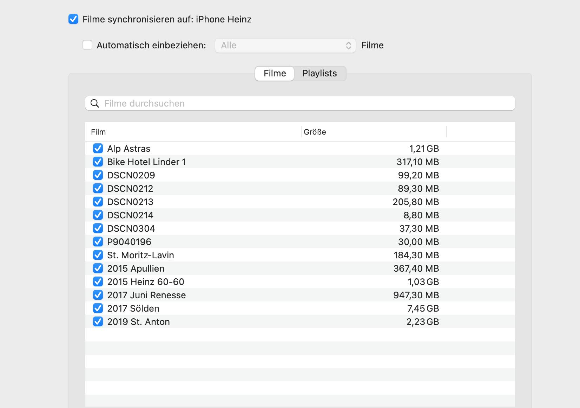The width and height of the screenshot is (580, 408).
Task: Enable 'Automatisch einbeziehen' checkbox
Action: (x=87, y=45)
